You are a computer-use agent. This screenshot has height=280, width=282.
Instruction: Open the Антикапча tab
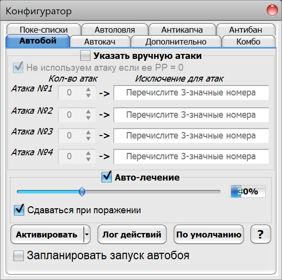point(182,29)
